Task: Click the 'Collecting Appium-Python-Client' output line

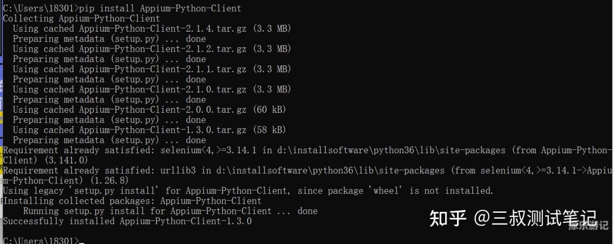Action: click(x=81, y=19)
